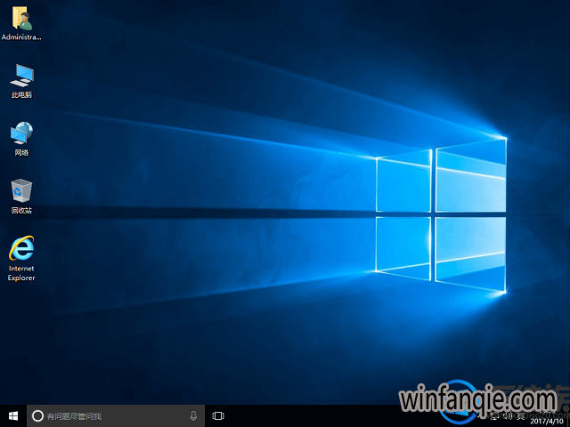Click the Cortana circle icon

[37, 415]
